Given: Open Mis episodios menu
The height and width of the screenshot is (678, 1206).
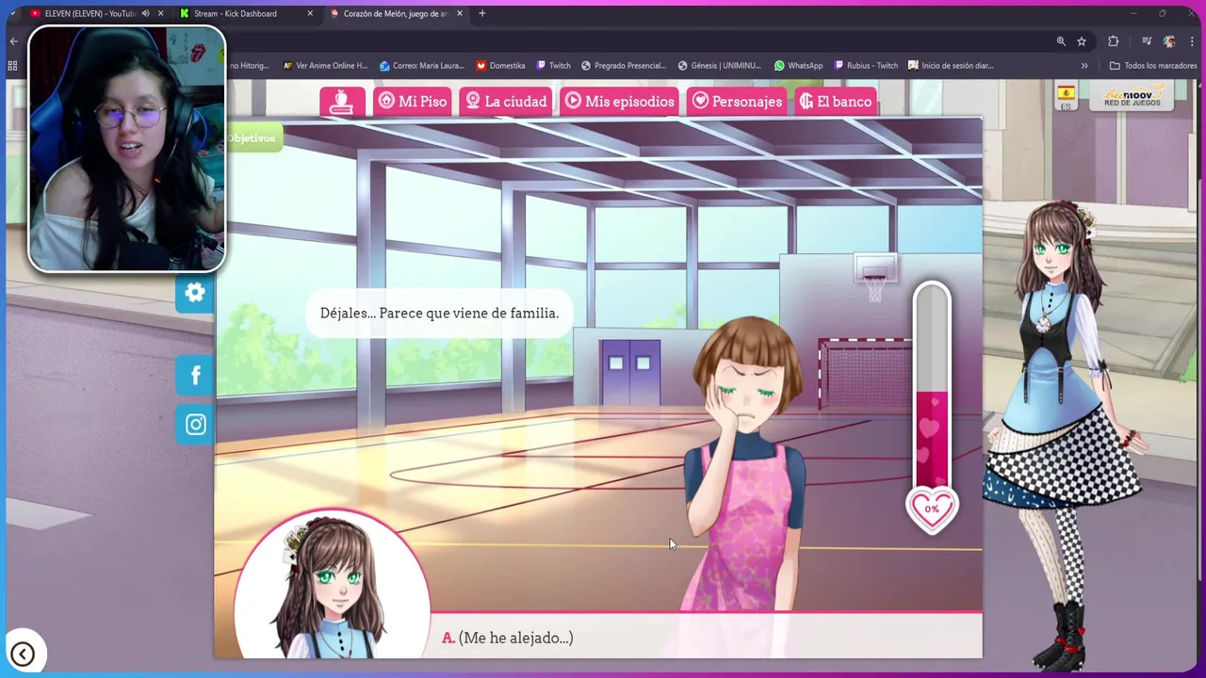Looking at the screenshot, I should pyautogui.click(x=620, y=102).
